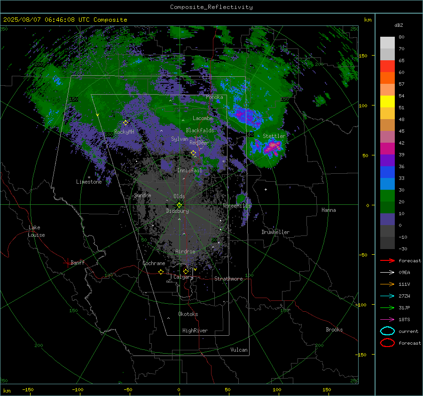
Task: Click the Blackfalds city label
Action: (x=200, y=130)
